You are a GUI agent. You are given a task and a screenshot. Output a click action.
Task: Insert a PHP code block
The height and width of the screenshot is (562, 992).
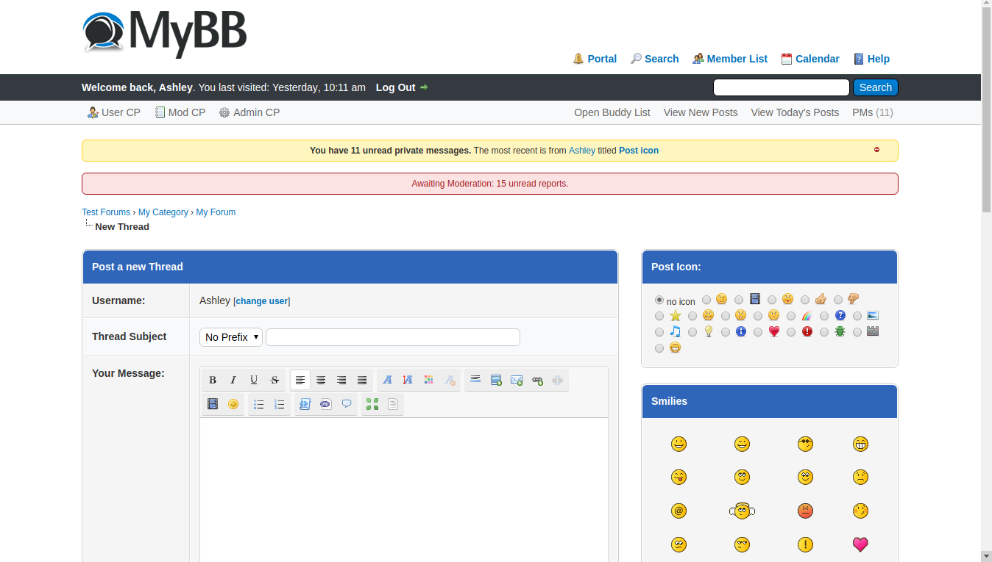click(x=325, y=404)
